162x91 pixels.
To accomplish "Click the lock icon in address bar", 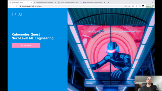I will (20, 6).
